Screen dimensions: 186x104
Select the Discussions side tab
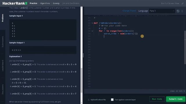3,89
